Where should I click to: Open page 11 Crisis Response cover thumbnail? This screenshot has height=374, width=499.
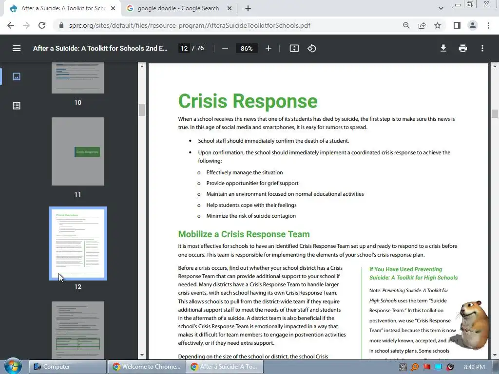[x=77, y=151]
